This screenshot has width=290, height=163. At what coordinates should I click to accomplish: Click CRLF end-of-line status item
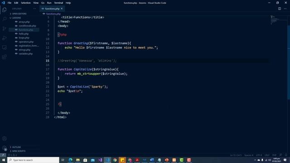tap(267, 155)
